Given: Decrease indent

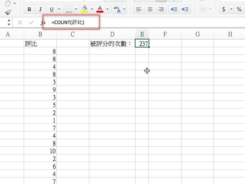Looking at the screenshot, I should click(x=174, y=9).
